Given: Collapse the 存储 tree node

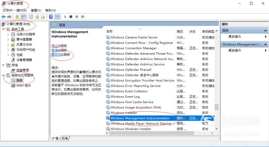Looking at the screenshot, I should click(3, 65).
